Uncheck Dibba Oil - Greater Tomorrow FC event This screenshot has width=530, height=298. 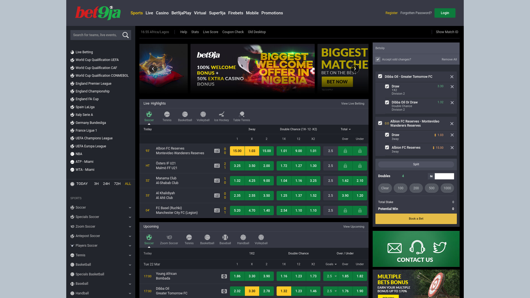[x=380, y=76]
